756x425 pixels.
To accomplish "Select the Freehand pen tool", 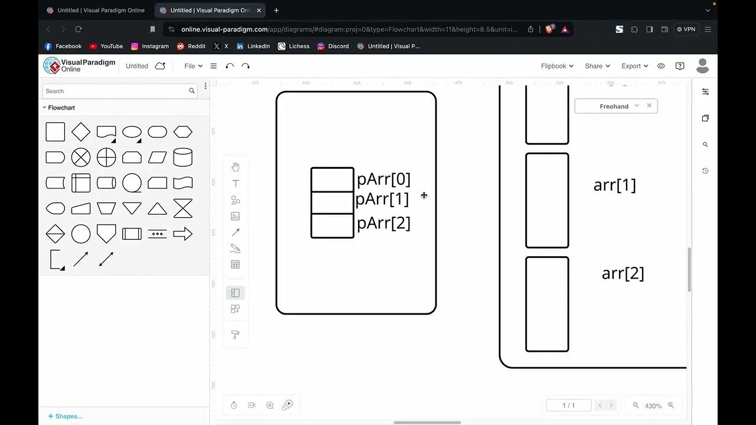I will coord(235,249).
